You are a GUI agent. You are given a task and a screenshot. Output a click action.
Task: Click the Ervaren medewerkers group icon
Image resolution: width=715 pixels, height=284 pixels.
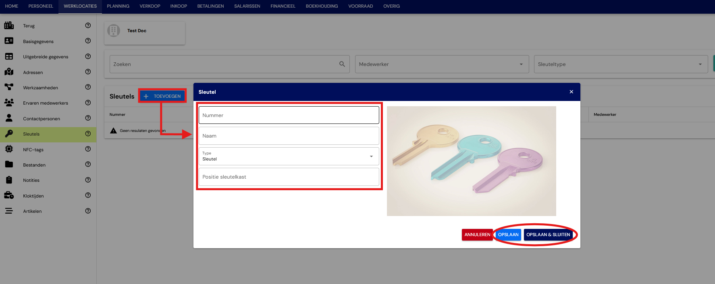pos(9,103)
